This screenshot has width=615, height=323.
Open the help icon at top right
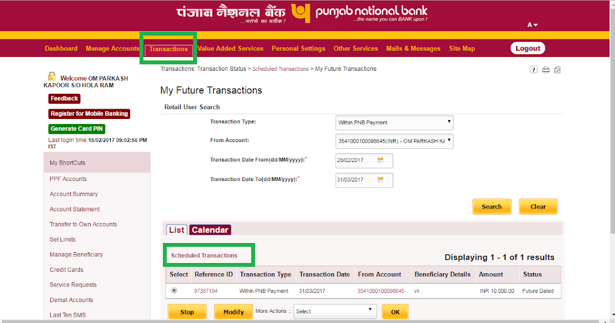click(533, 69)
